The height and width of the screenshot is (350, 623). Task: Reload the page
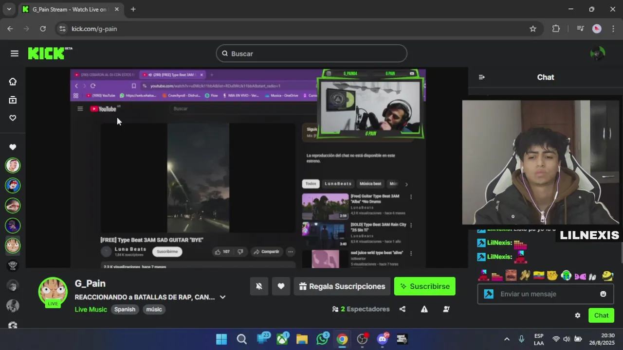coord(43,29)
